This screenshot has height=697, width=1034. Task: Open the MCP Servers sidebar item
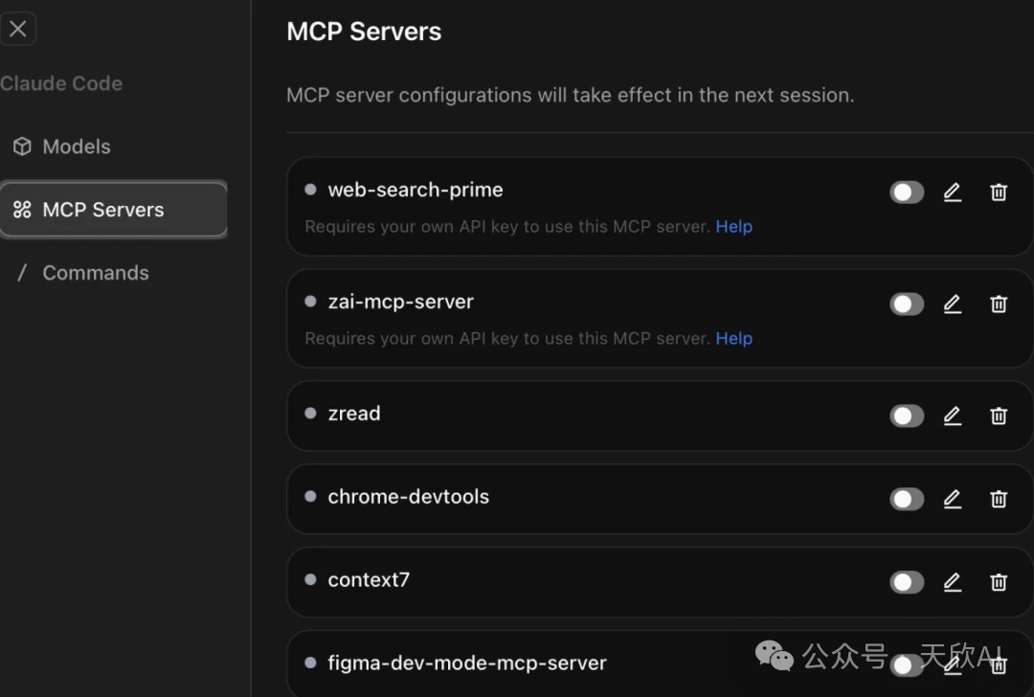102,210
